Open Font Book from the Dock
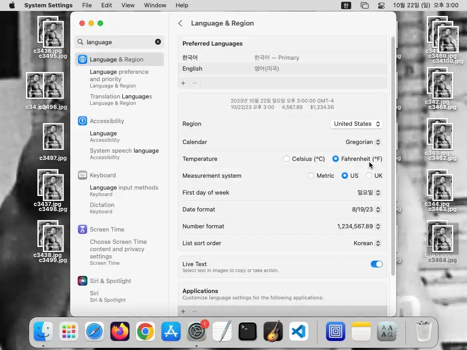The width and height of the screenshot is (467, 350). pos(387,331)
